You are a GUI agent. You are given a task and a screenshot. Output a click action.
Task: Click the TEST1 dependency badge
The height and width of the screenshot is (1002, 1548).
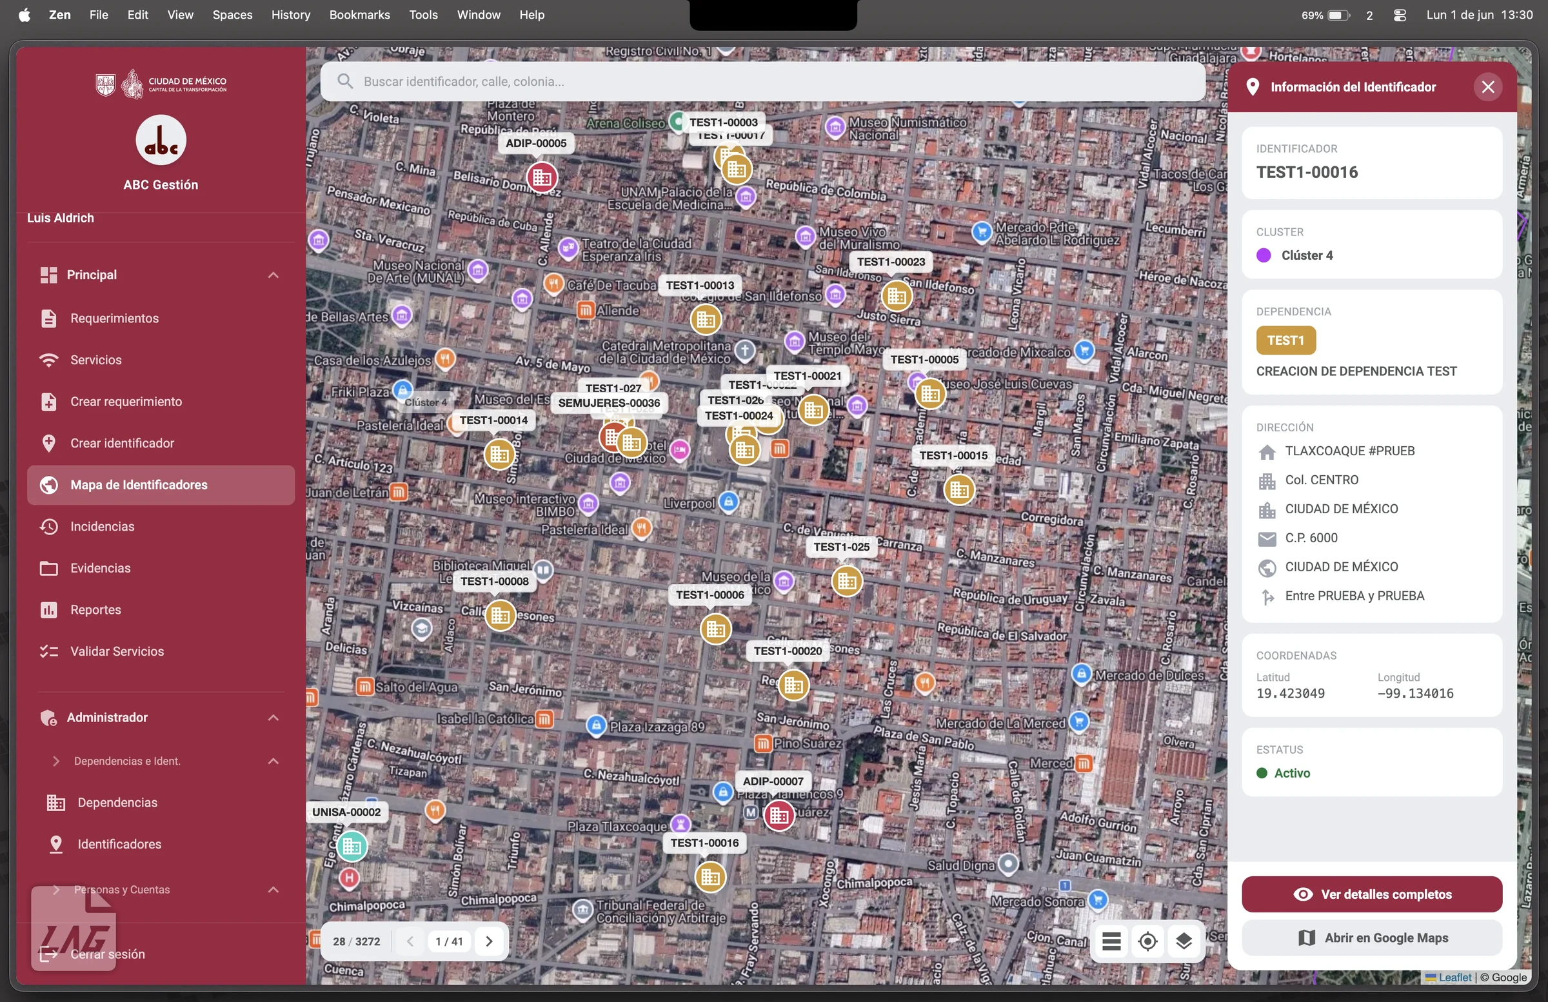[1285, 340]
